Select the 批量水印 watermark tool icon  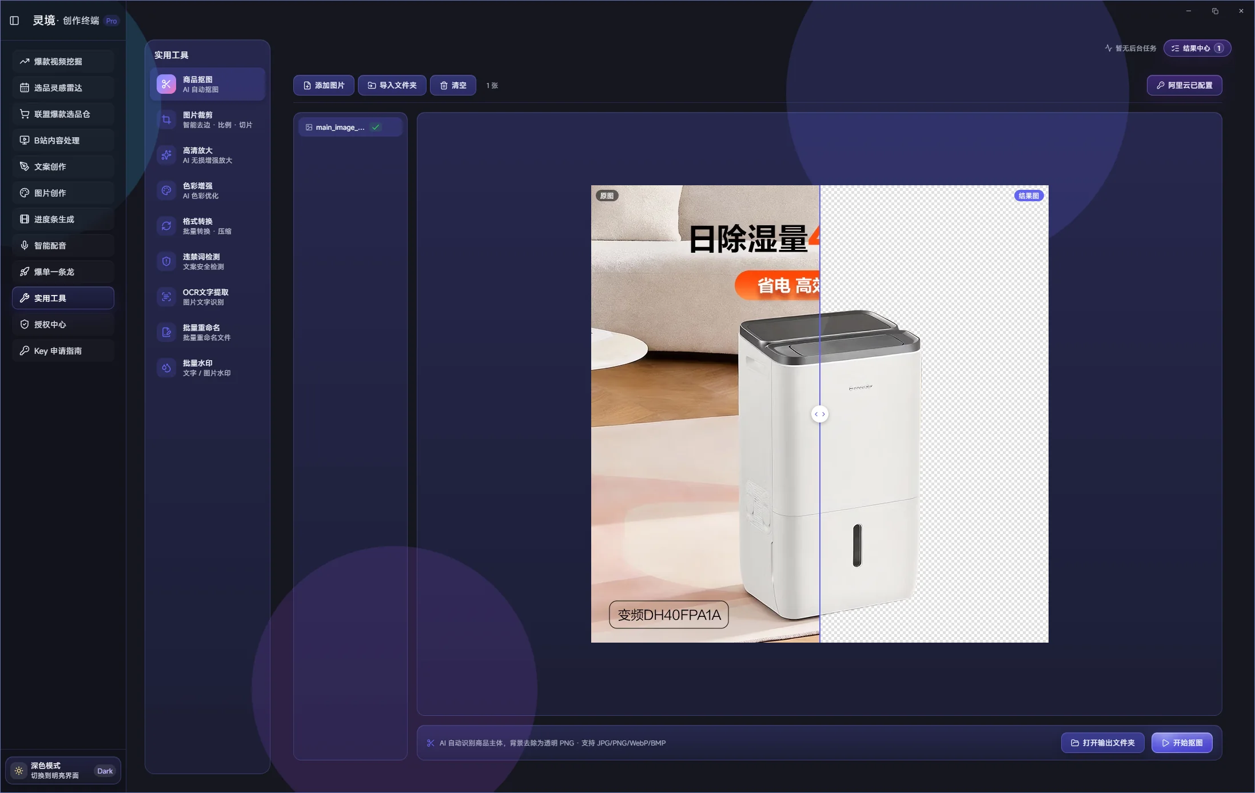click(x=166, y=368)
